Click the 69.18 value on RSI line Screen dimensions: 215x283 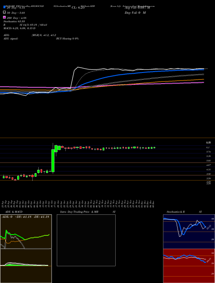(x=209, y=261)
